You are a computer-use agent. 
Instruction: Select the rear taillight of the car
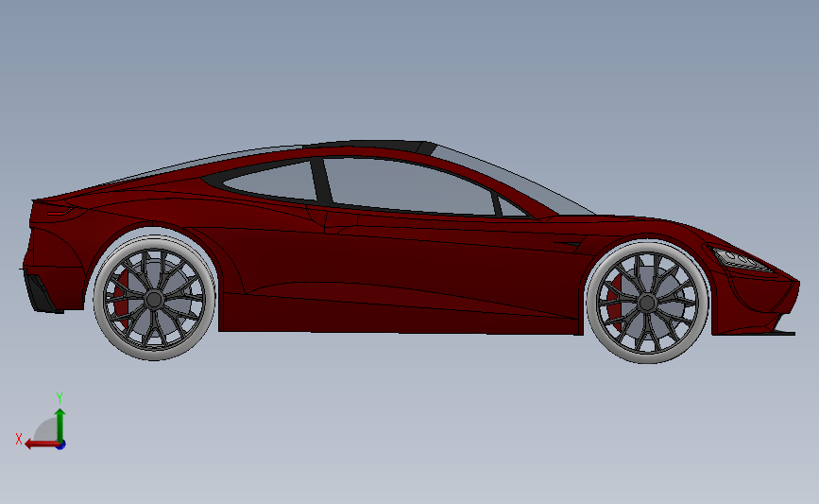[x=59, y=211]
